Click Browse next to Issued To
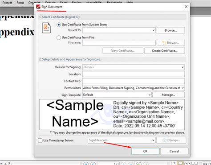The width and height of the screenshot is (211, 165). [x=171, y=30]
